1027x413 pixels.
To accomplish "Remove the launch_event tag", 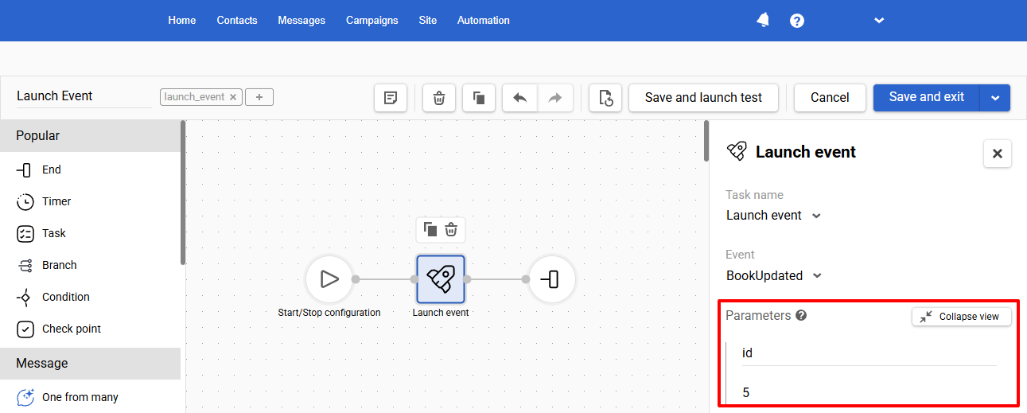I will pyautogui.click(x=233, y=97).
